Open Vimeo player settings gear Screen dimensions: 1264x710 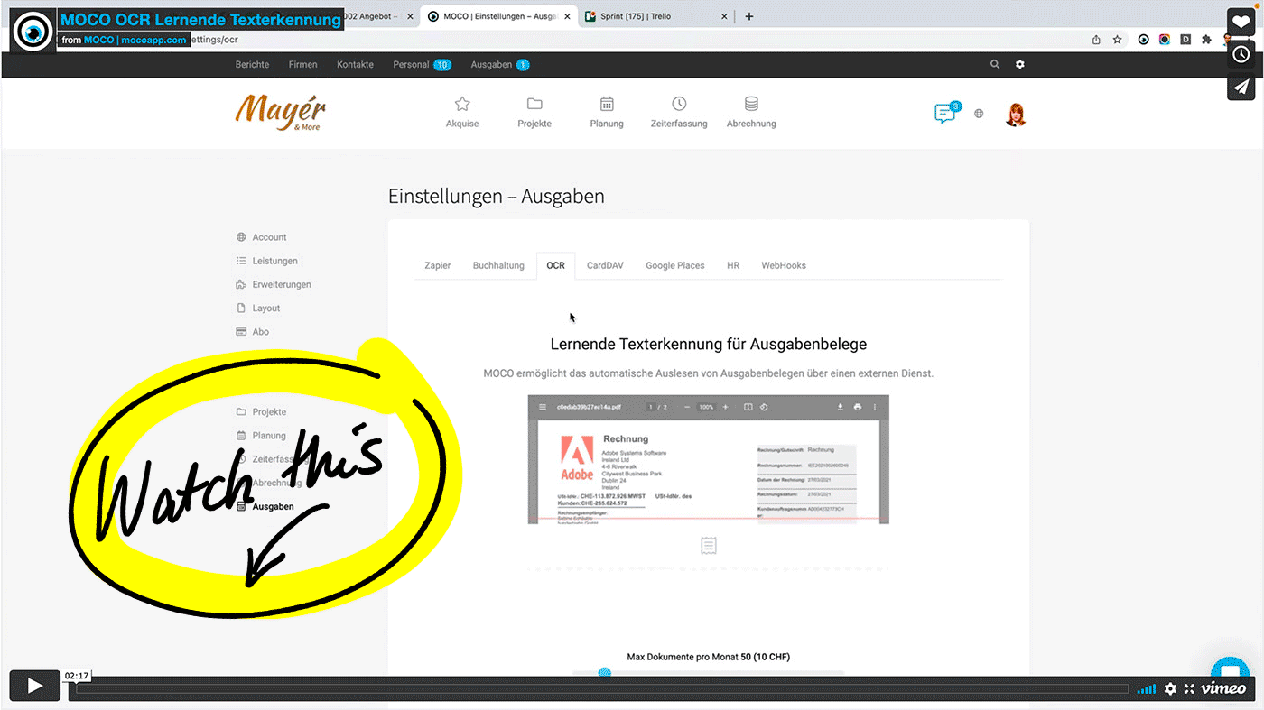pos(1170,688)
